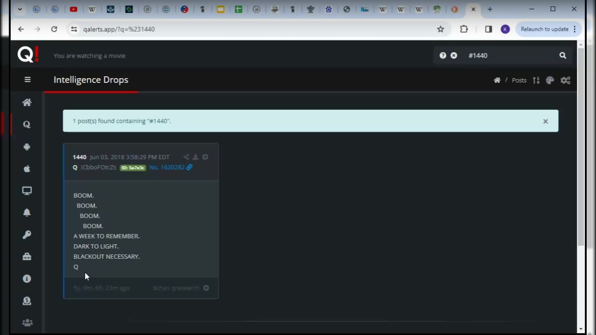Click the Q! logo
This screenshot has width=596, height=335.
tap(28, 55)
